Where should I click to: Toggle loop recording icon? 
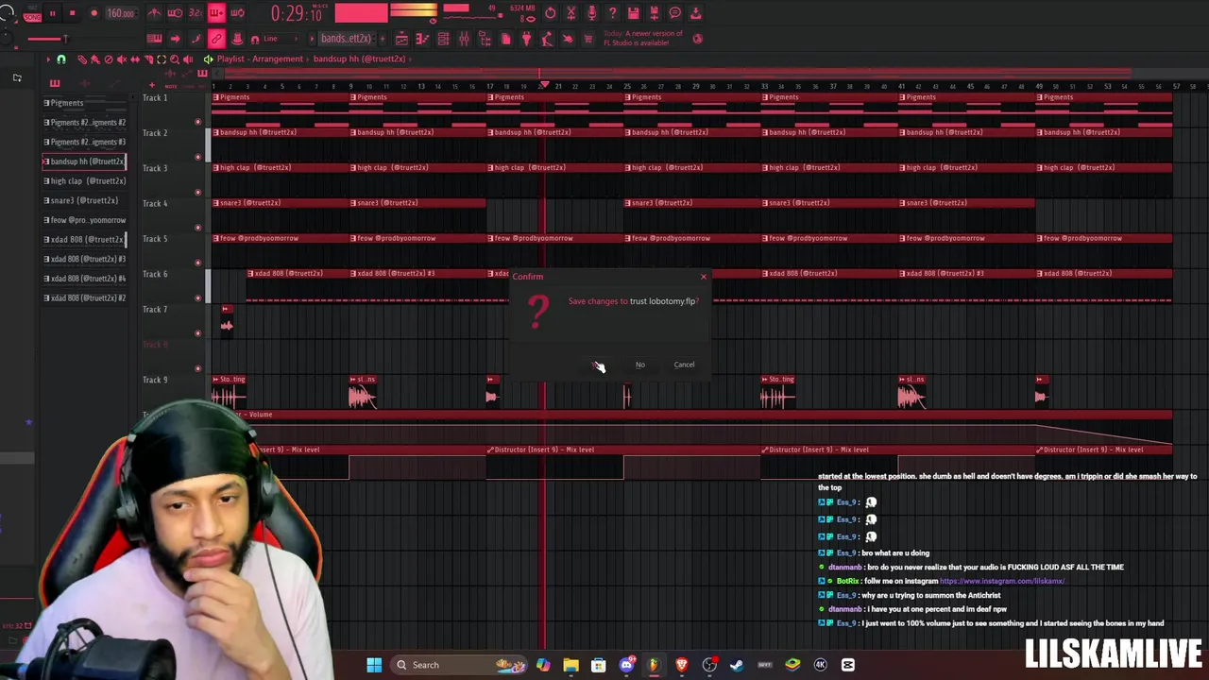[237, 13]
